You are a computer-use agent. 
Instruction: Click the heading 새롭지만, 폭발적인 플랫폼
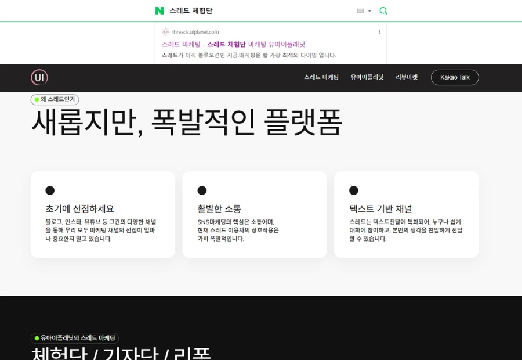(x=187, y=123)
